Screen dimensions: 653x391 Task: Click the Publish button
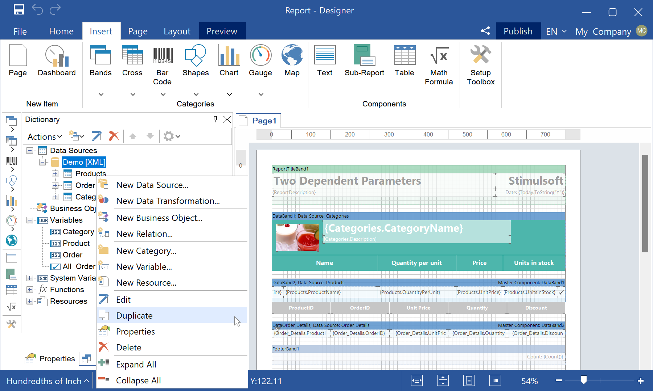tap(518, 31)
